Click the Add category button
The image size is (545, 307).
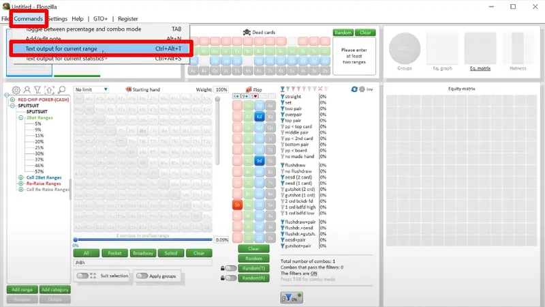click(55, 289)
